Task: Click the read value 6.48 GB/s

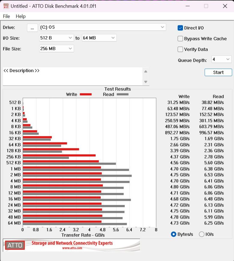Action: coord(214,199)
